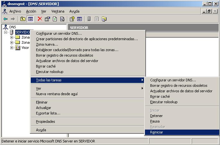The height and width of the screenshot is (145, 220).
Task: Toggle the show/hide console tree icon
Action: tap(30, 19)
